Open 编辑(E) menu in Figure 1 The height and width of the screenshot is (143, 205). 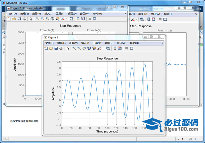(x=25, y=14)
